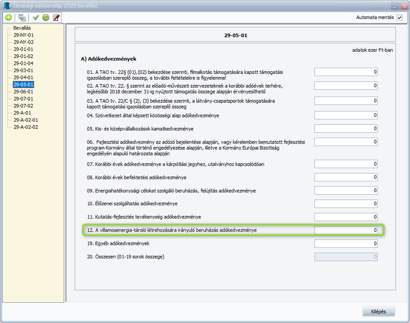Close the Társasági adóbevallás window
The height and width of the screenshot is (323, 410).
404,6
